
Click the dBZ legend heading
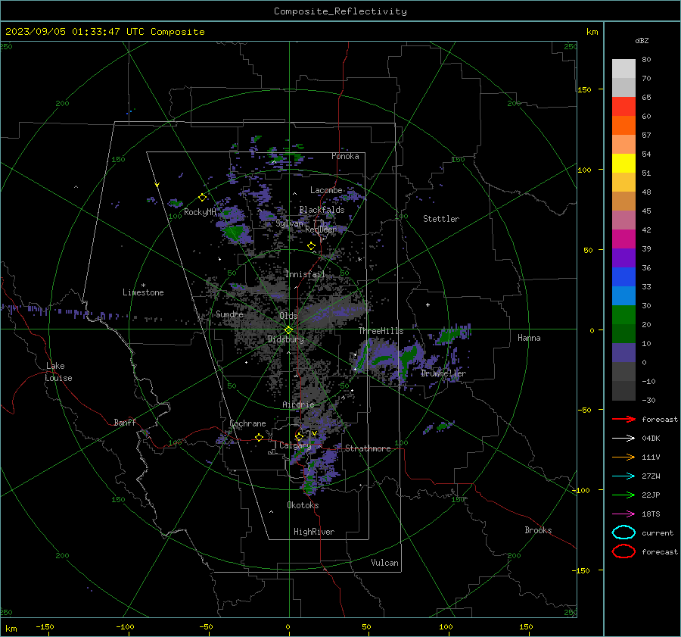pos(642,40)
